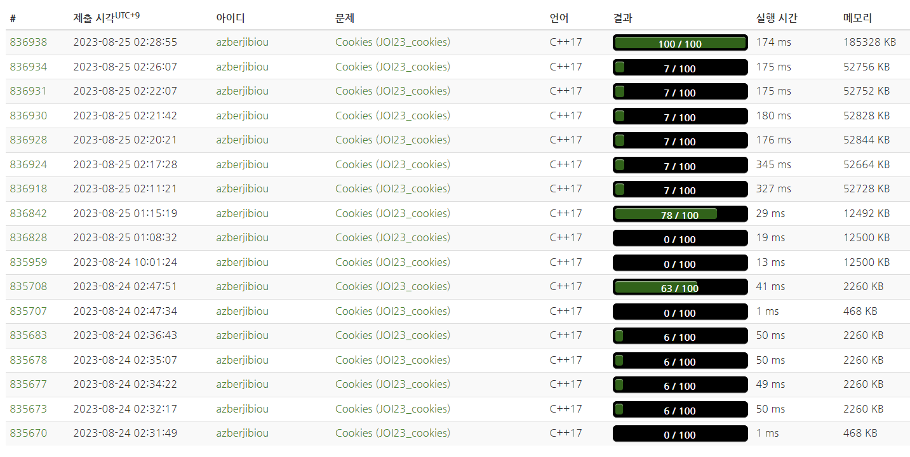910x457 pixels.
Task: Open submission 835683
Action: pyautogui.click(x=29, y=335)
